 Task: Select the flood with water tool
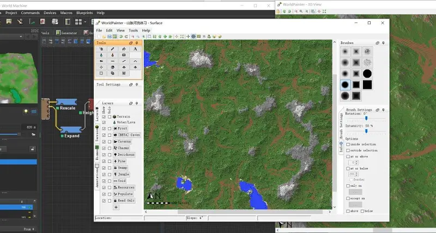point(101,55)
